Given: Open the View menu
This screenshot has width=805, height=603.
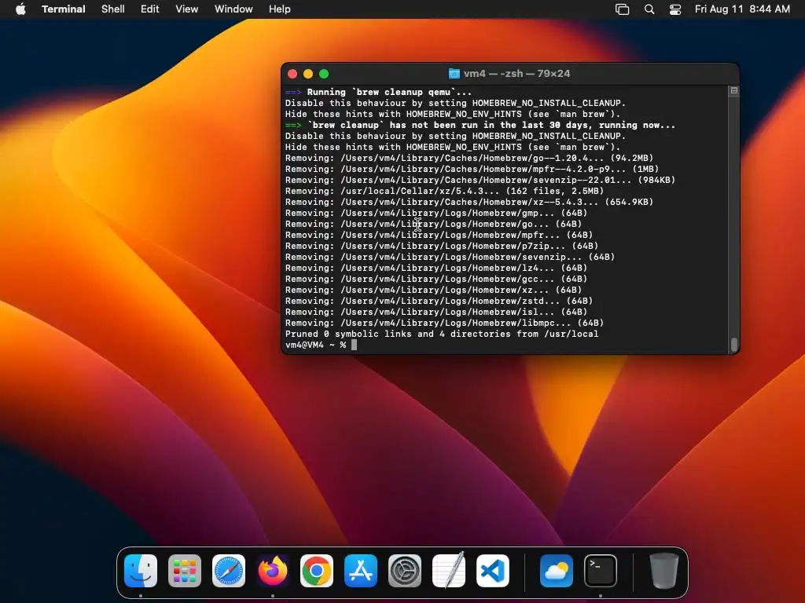Looking at the screenshot, I should [x=187, y=9].
